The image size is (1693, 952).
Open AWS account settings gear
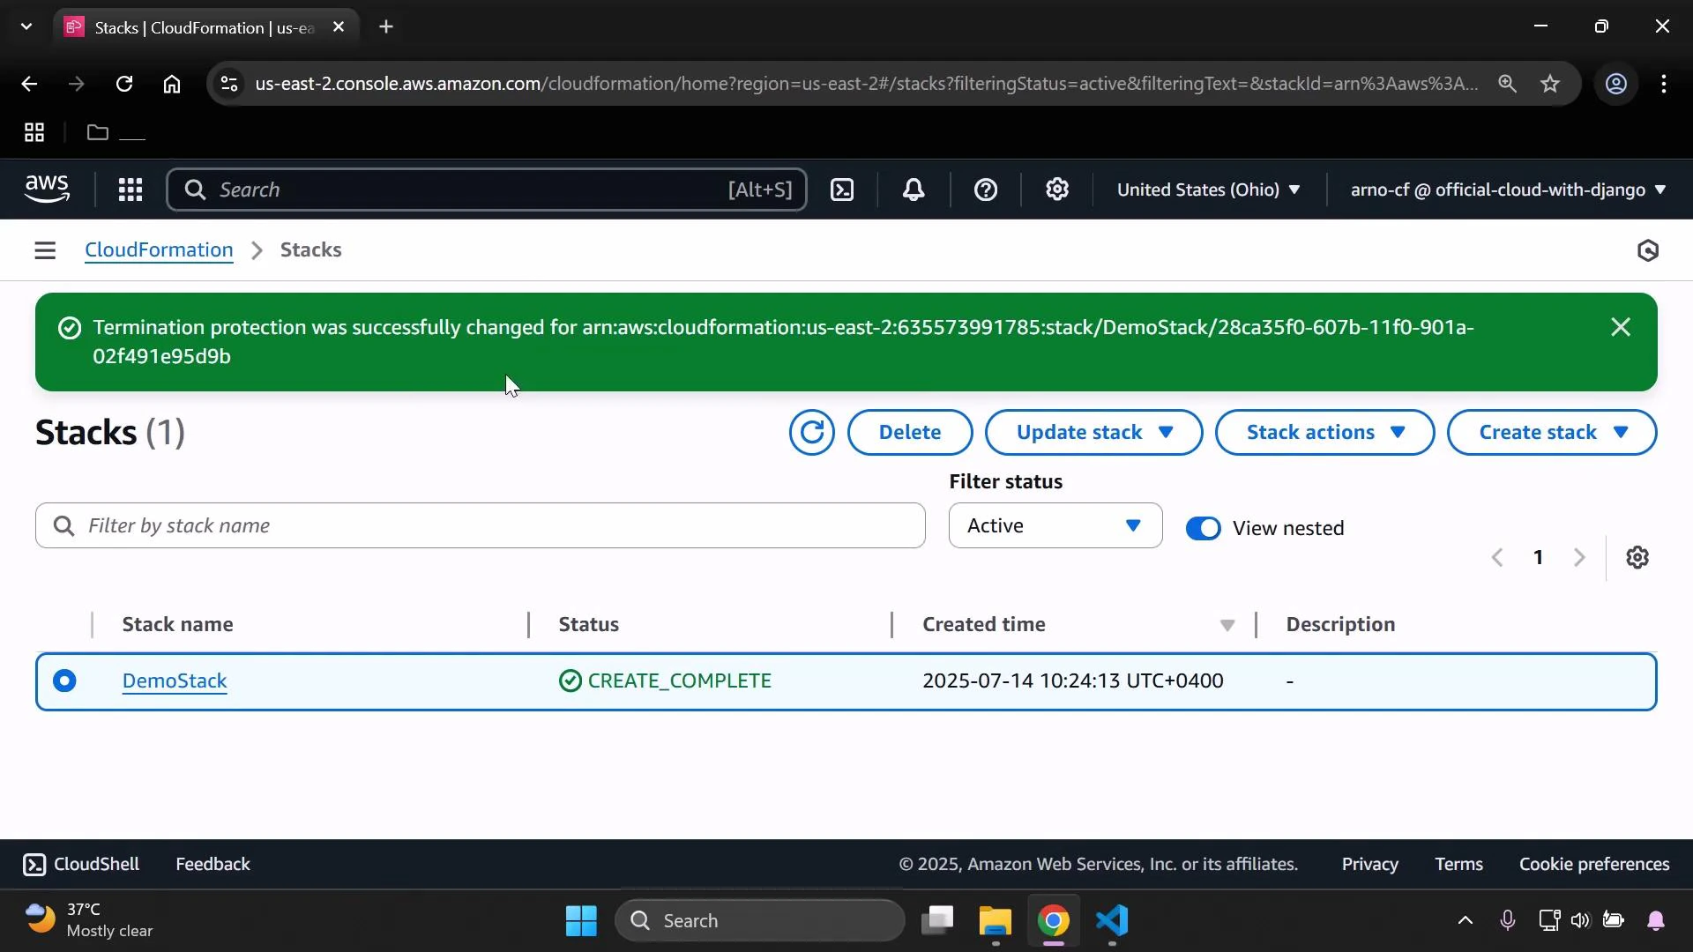pyautogui.click(x=1056, y=190)
